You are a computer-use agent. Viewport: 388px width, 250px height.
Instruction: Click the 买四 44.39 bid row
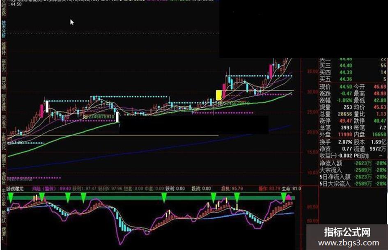click(353, 72)
